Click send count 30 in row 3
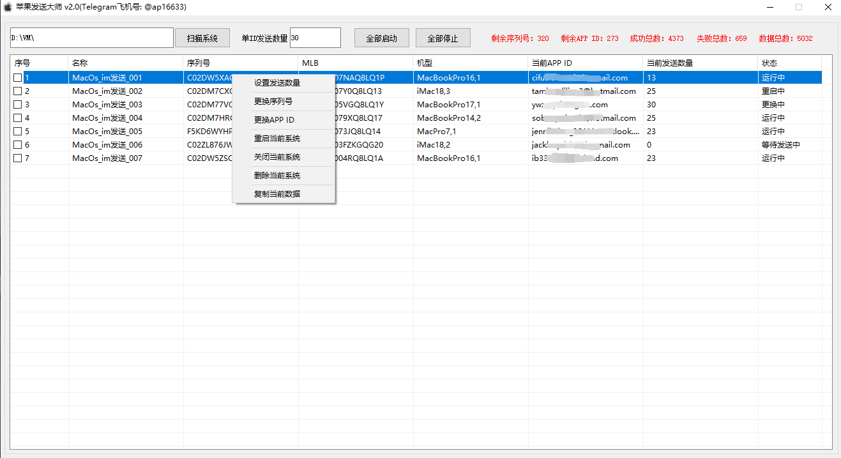This screenshot has height=458, width=841. coord(651,105)
